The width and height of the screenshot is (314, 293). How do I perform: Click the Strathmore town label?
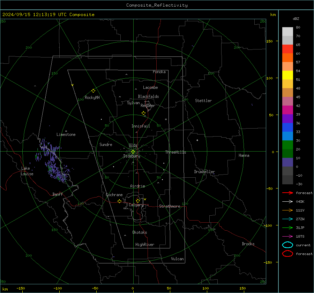[x=170, y=206]
